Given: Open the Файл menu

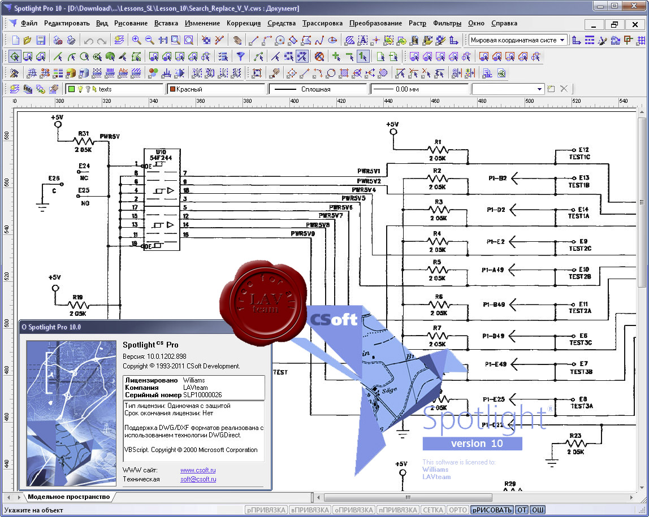Looking at the screenshot, I should click(x=29, y=23).
